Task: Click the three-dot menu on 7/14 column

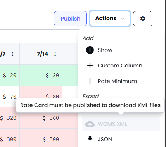Action: tap(55, 54)
